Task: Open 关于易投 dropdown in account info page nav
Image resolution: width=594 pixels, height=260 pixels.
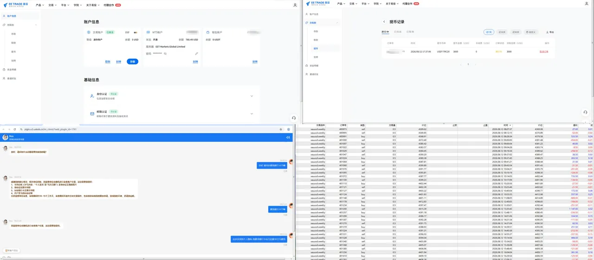Action: coord(93,5)
